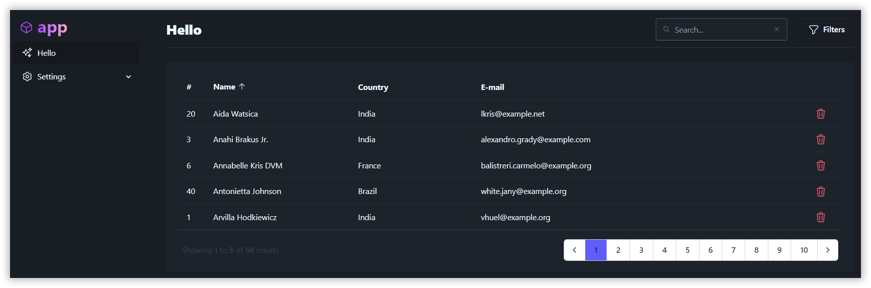Open the Hello sidebar item
871x288 pixels.
[46, 53]
